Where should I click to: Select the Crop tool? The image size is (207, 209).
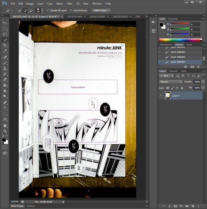[5, 45]
